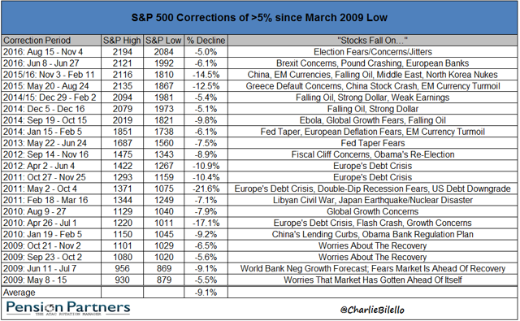Click the Average row label

51,293
